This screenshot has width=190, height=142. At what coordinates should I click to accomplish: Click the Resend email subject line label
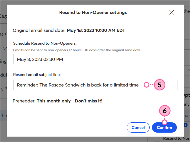coord(37,75)
